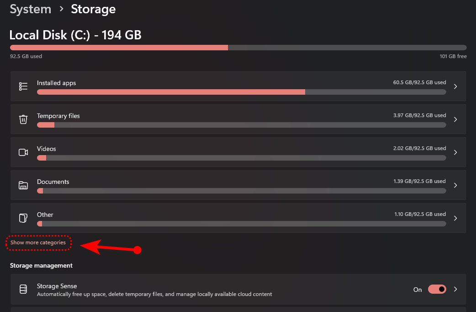Expand the Videos category chevron

click(x=455, y=152)
